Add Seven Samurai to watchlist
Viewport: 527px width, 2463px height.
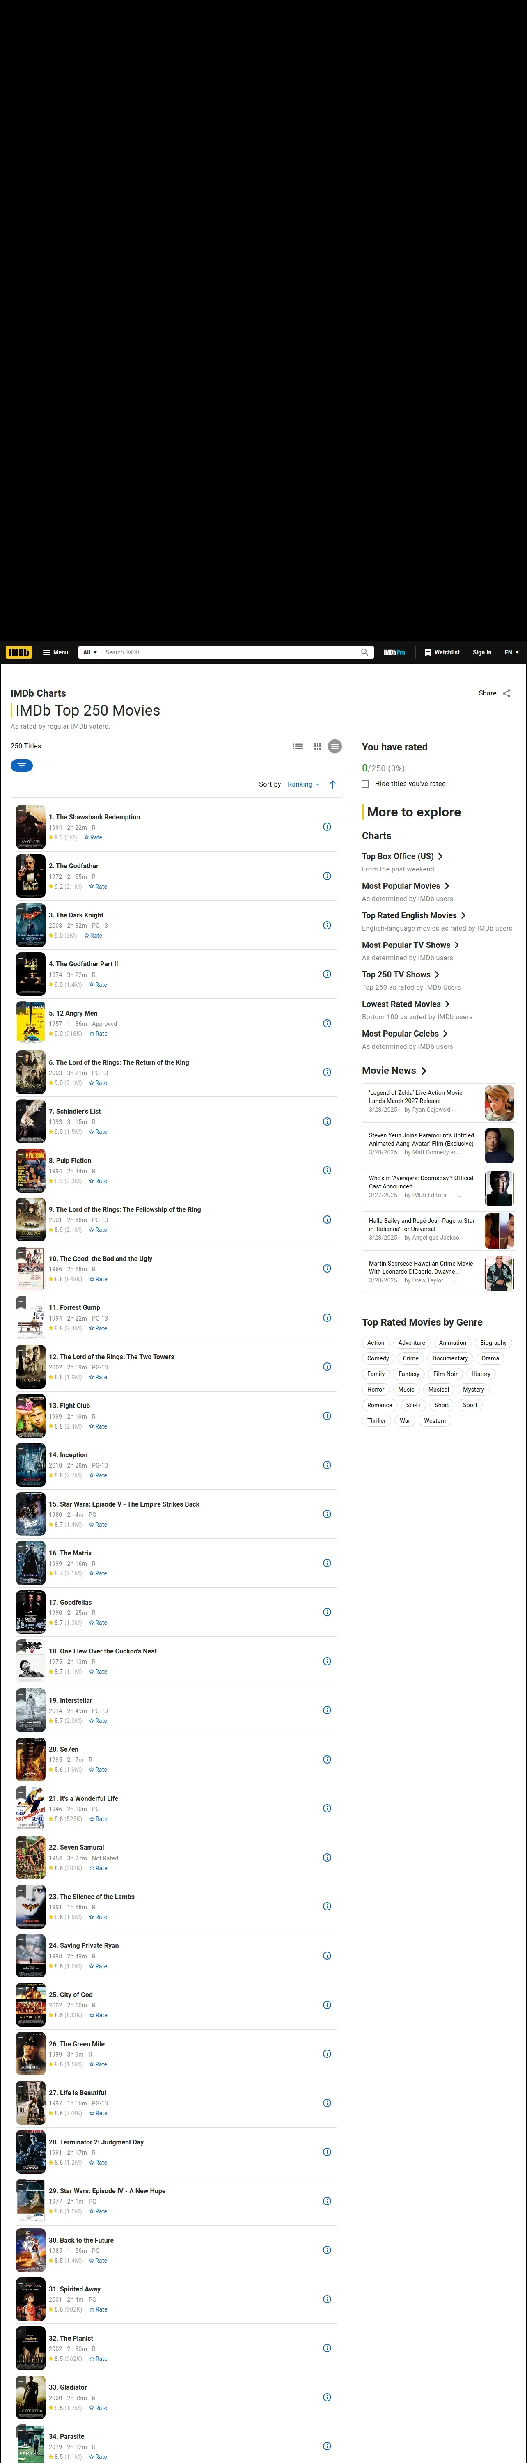[21, 1842]
